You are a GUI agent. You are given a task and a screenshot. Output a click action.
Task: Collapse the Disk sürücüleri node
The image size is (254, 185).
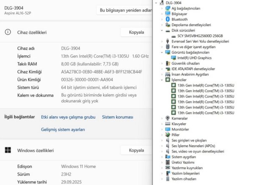coord(162,30)
